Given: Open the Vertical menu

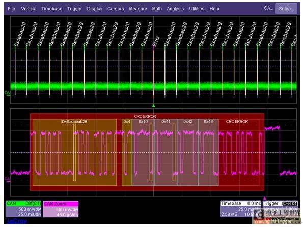Looking at the screenshot, I should (x=29, y=9).
